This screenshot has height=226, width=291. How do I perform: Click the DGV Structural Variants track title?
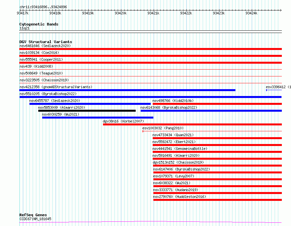pyautogui.click(x=46, y=42)
